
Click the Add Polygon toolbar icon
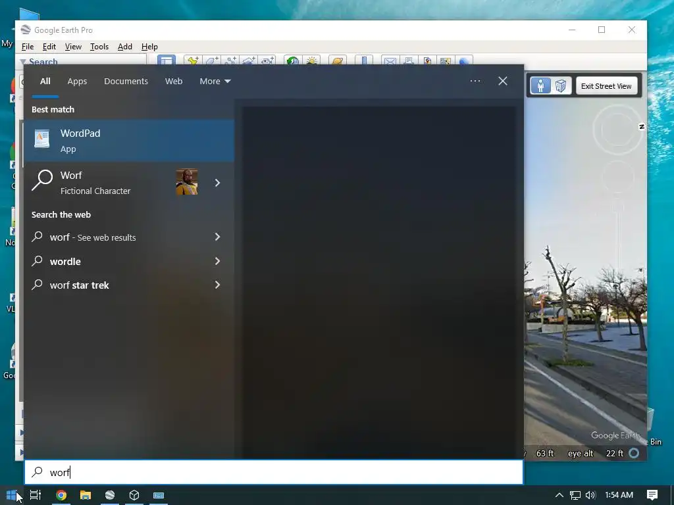click(211, 60)
